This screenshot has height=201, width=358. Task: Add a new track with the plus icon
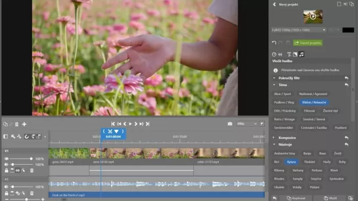pyautogui.click(x=24, y=124)
